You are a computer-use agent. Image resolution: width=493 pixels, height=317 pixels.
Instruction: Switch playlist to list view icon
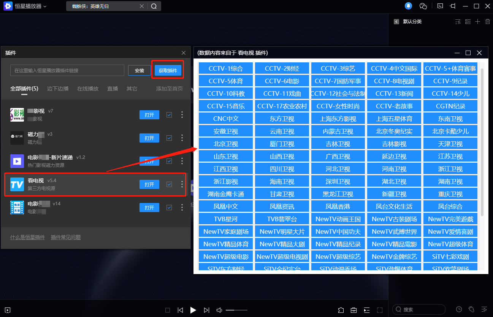click(468, 22)
